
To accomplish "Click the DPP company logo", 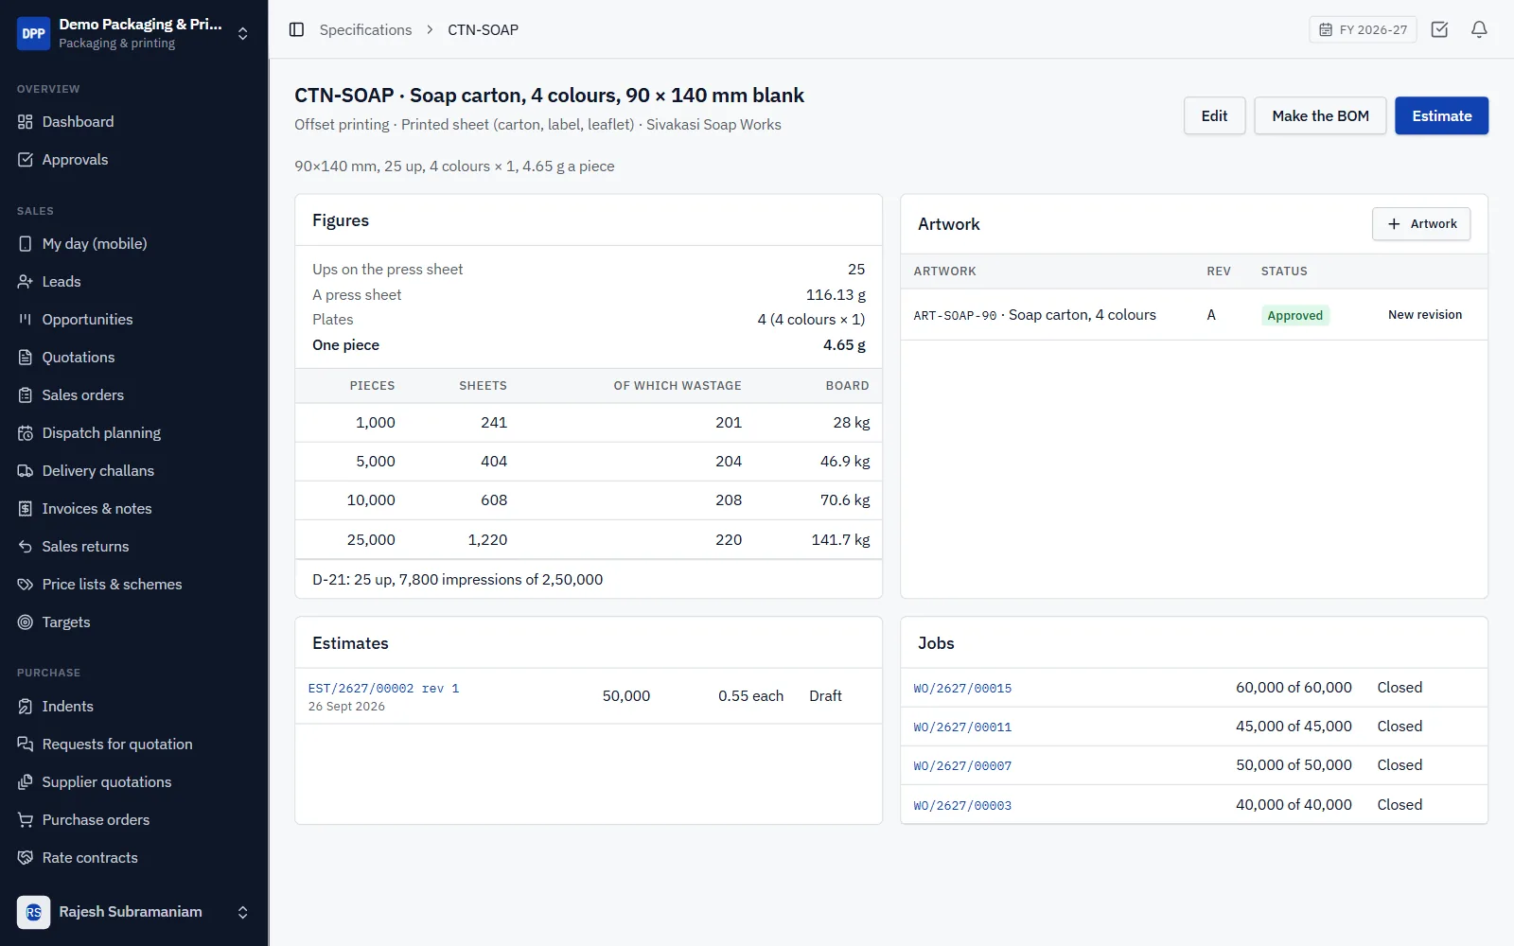I will (33, 33).
